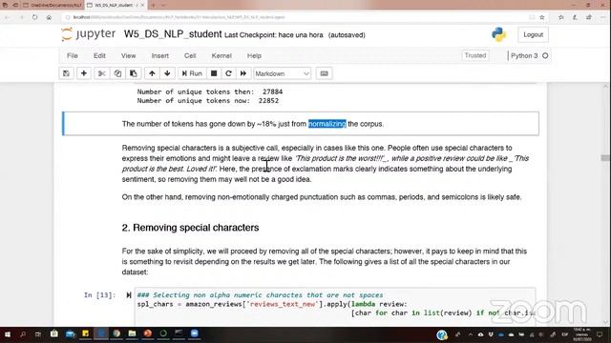Open Task View on the taskbar
The height and width of the screenshot is (343, 611).
point(38,334)
